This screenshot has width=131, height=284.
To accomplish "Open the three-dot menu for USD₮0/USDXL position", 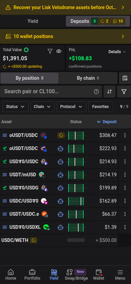I will (125, 227).
